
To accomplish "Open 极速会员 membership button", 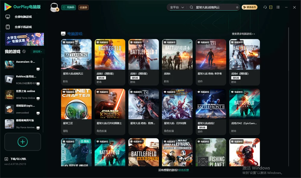I will point(250,7).
